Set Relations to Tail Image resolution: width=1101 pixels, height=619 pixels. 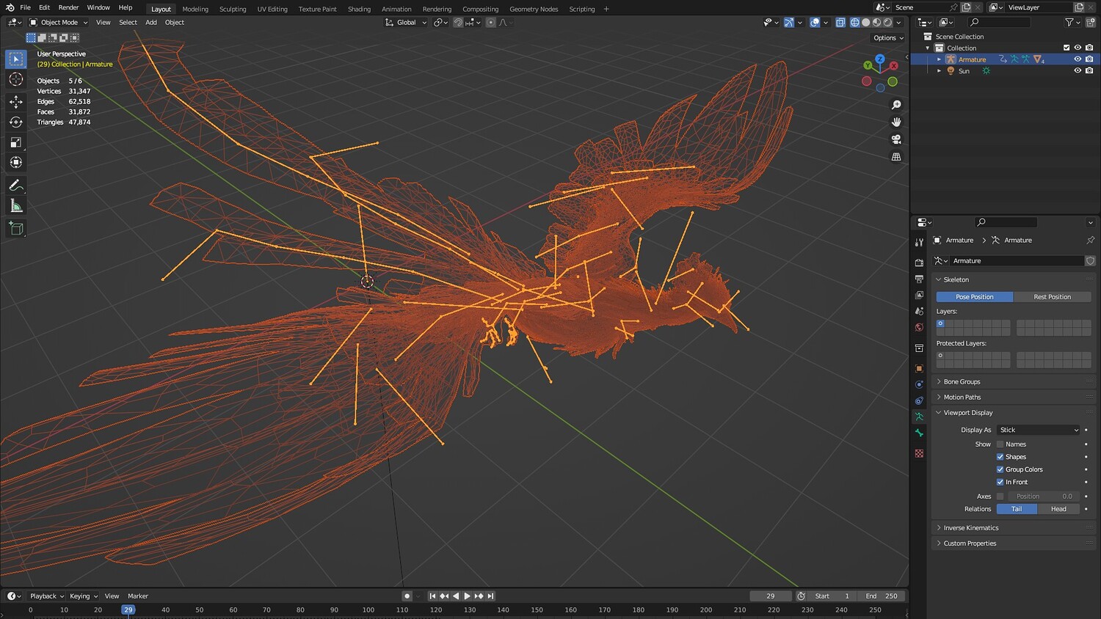(1017, 509)
